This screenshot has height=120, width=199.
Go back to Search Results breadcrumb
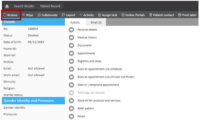[24, 6]
